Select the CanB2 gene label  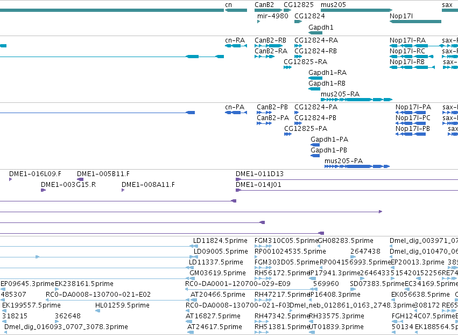(264, 5)
